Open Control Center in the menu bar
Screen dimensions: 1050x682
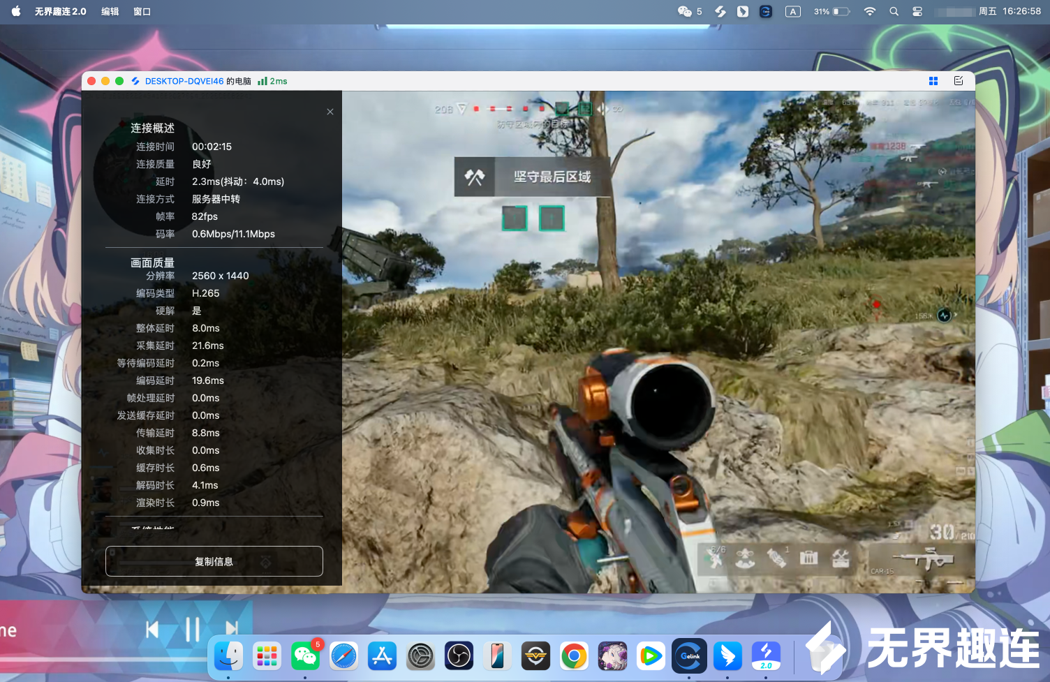tap(917, 11)
